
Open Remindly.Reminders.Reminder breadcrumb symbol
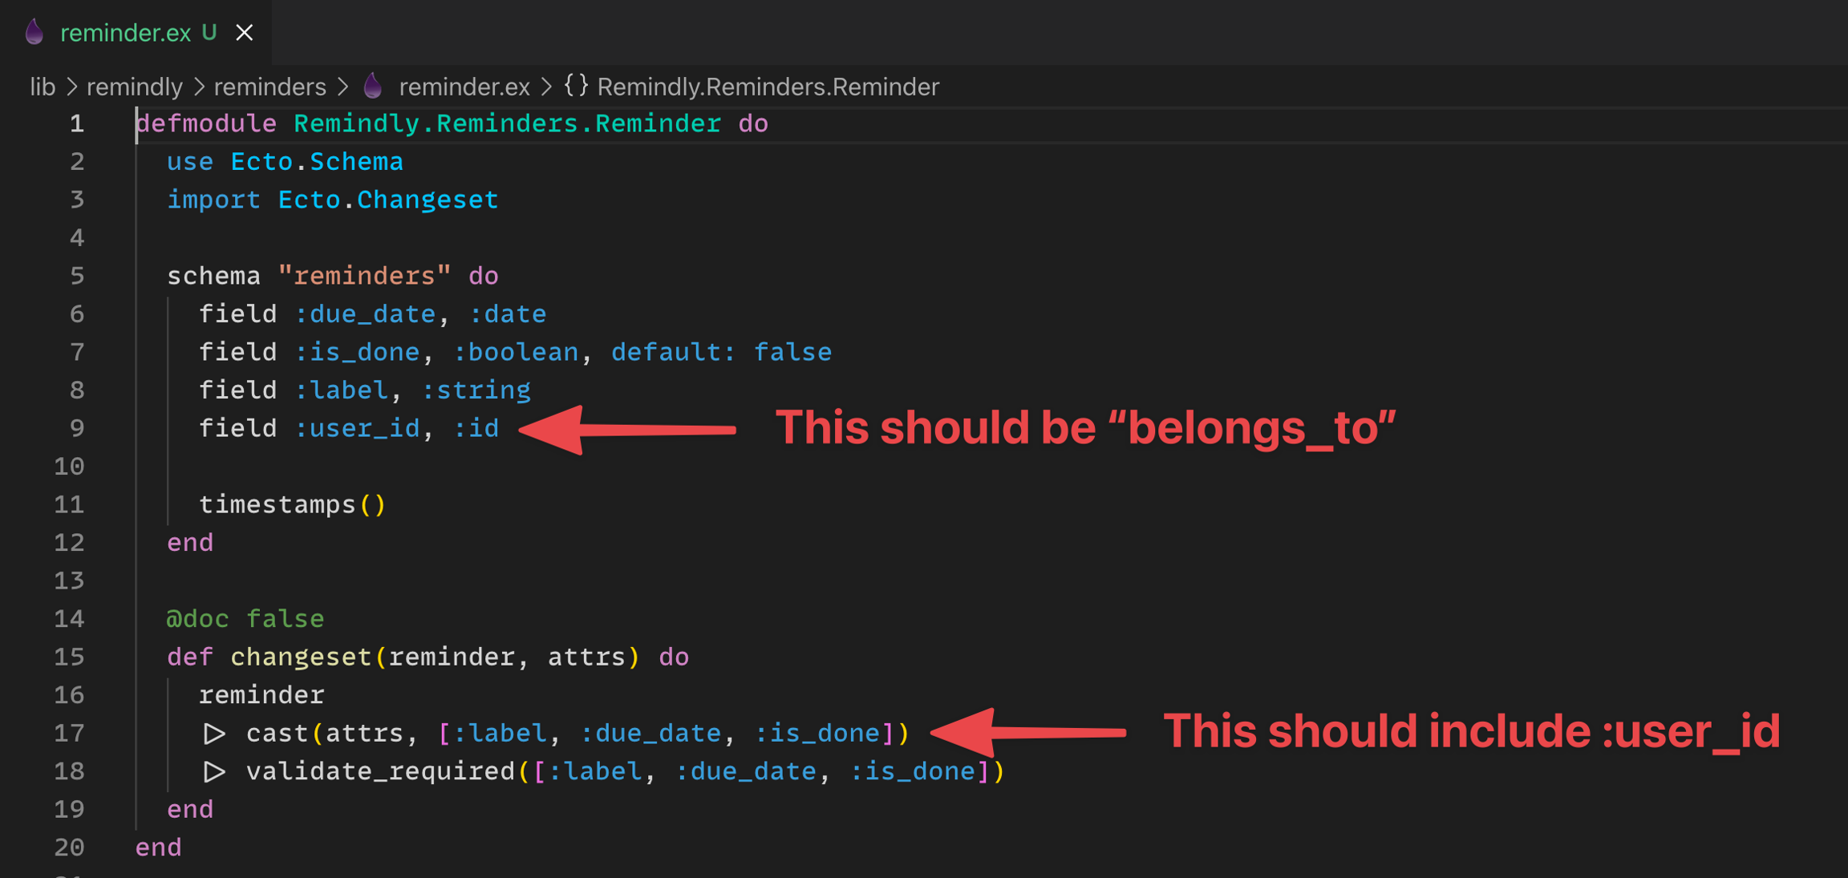(x=768, y=87)
